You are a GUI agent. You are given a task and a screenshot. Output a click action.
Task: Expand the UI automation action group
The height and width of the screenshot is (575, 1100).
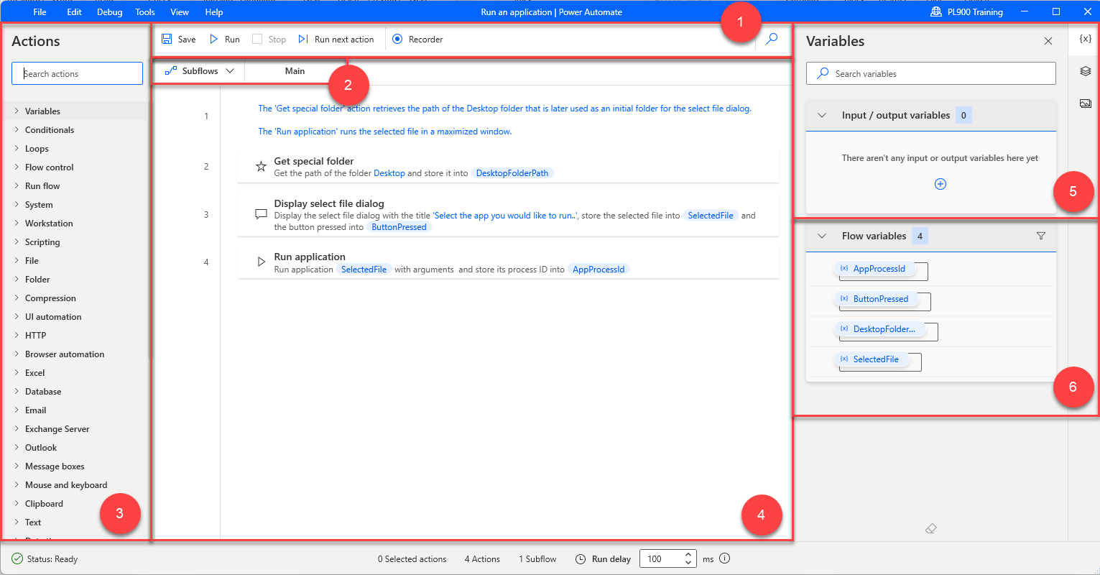17,316
